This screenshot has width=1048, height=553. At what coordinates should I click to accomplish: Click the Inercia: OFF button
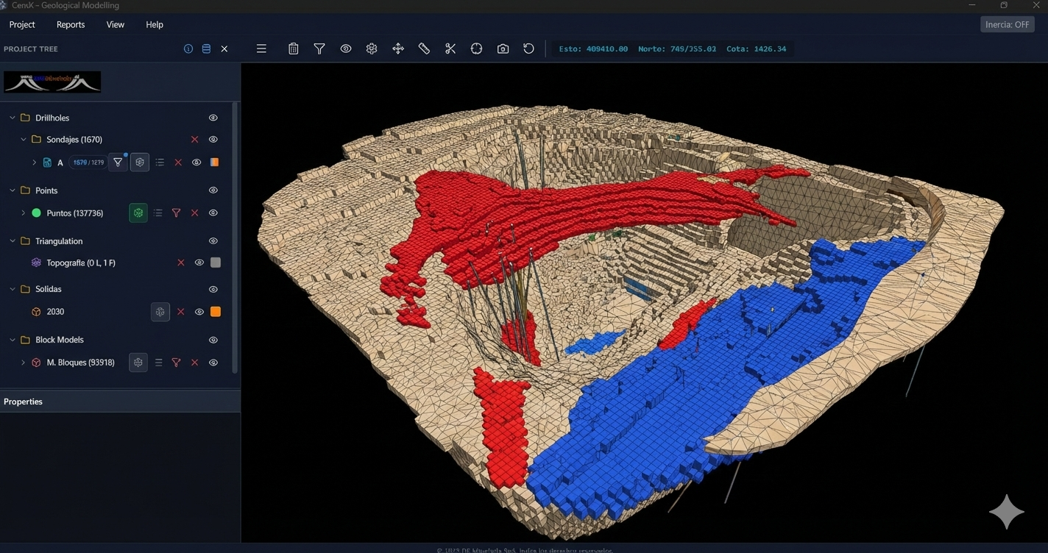click(x=1007, y=24)
